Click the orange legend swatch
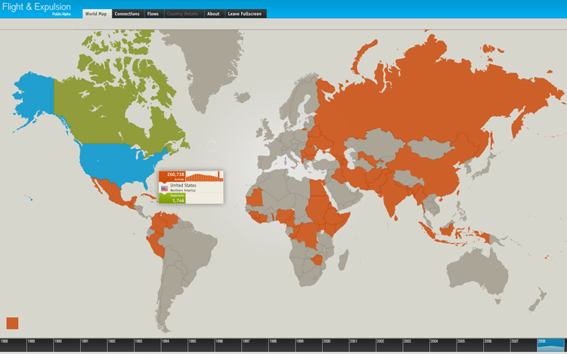567x354 pixels. (12, 323)
